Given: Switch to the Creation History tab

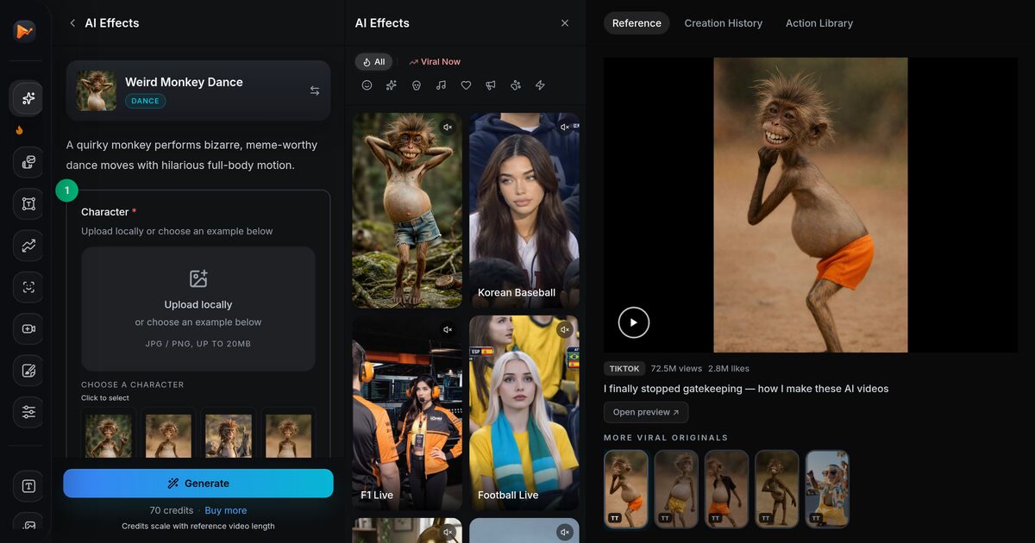Looking at the screenshot, I should coord(724,23).
